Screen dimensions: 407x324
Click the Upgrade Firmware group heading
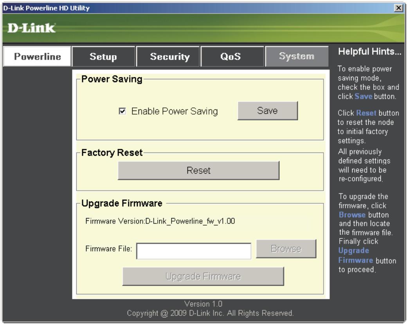[122, 203]
